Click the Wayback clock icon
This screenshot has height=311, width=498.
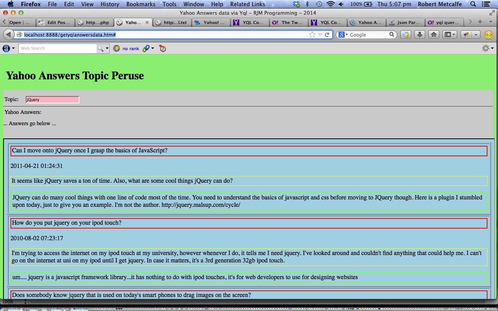[162, 48]
